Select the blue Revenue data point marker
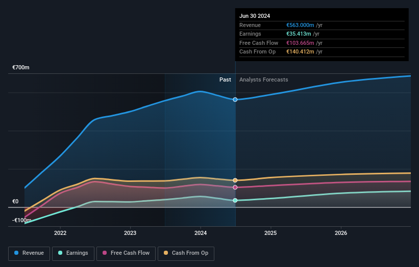419x267 pixels. [235, 99]
